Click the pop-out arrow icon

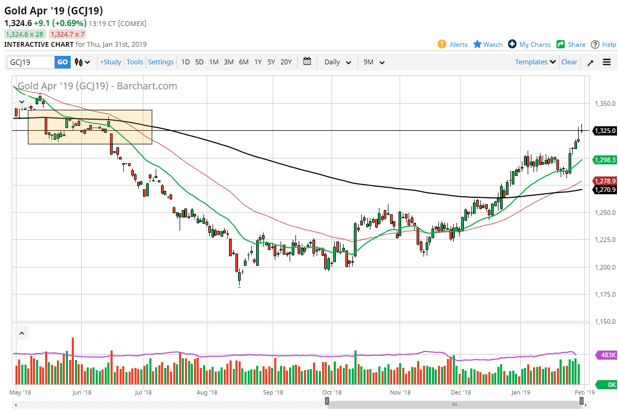point(590,62)
